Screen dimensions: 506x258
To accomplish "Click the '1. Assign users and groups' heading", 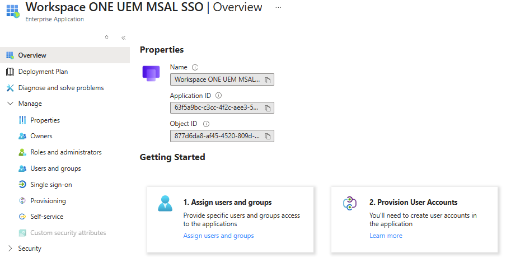I will click(227, 202).
